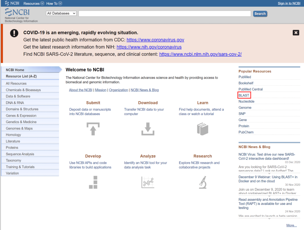Click the Submit upload arrow icon
Screen dimensions: 304x230
(93, 129)
